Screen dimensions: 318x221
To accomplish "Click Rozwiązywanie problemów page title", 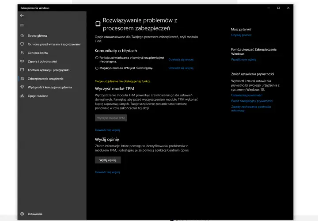I will 140,24.
